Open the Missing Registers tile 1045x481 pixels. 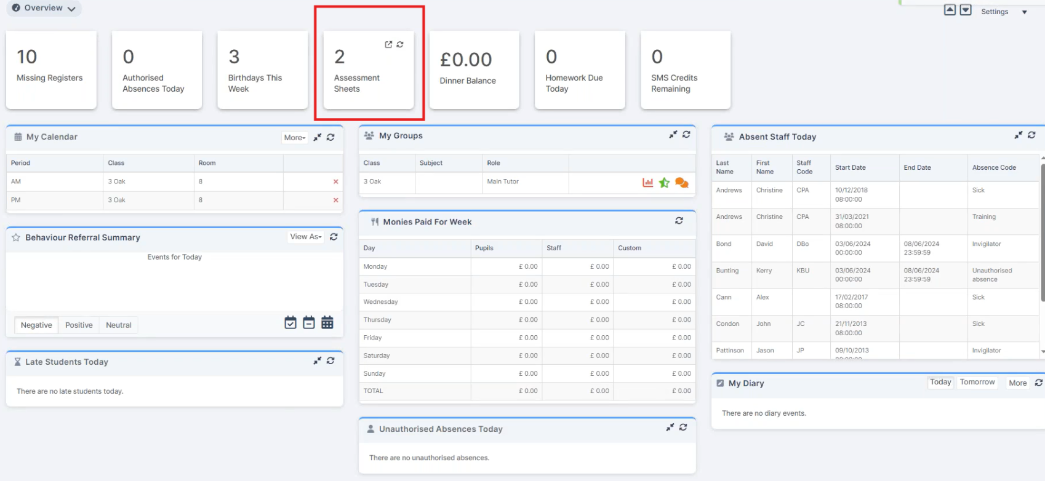[x=51, y=70]
